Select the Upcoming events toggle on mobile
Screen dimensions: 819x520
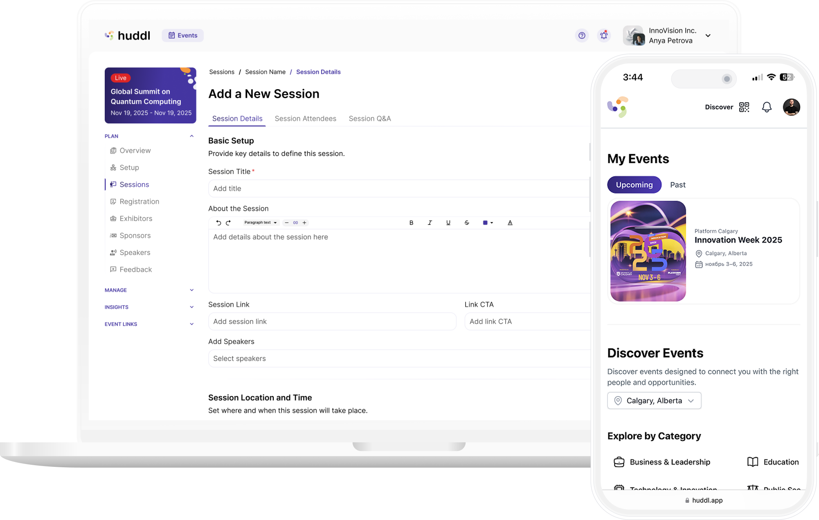pyautogui.click(x=634, y=184)
